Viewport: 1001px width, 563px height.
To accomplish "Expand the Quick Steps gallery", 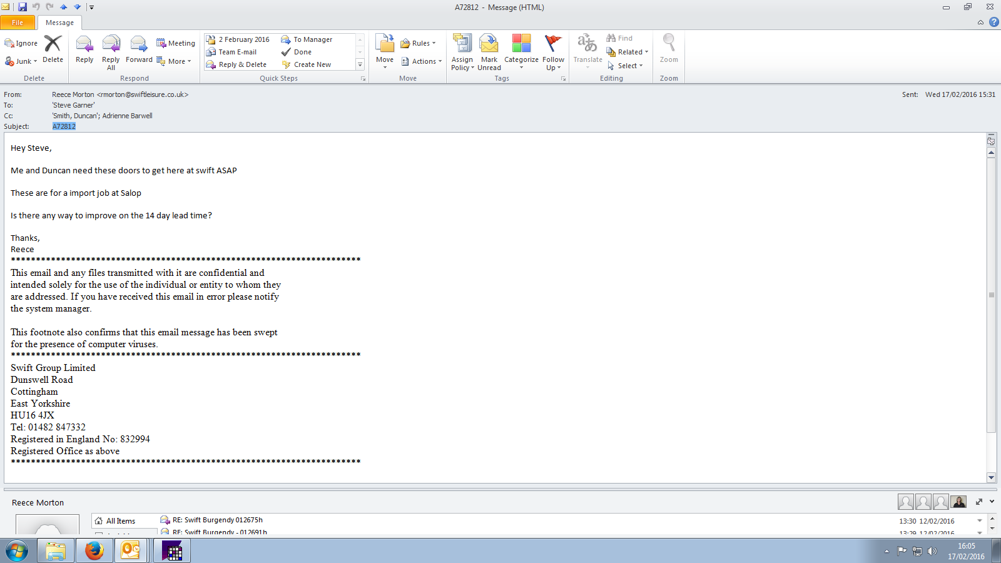I will pyautogui.click(x=360, y=64).
